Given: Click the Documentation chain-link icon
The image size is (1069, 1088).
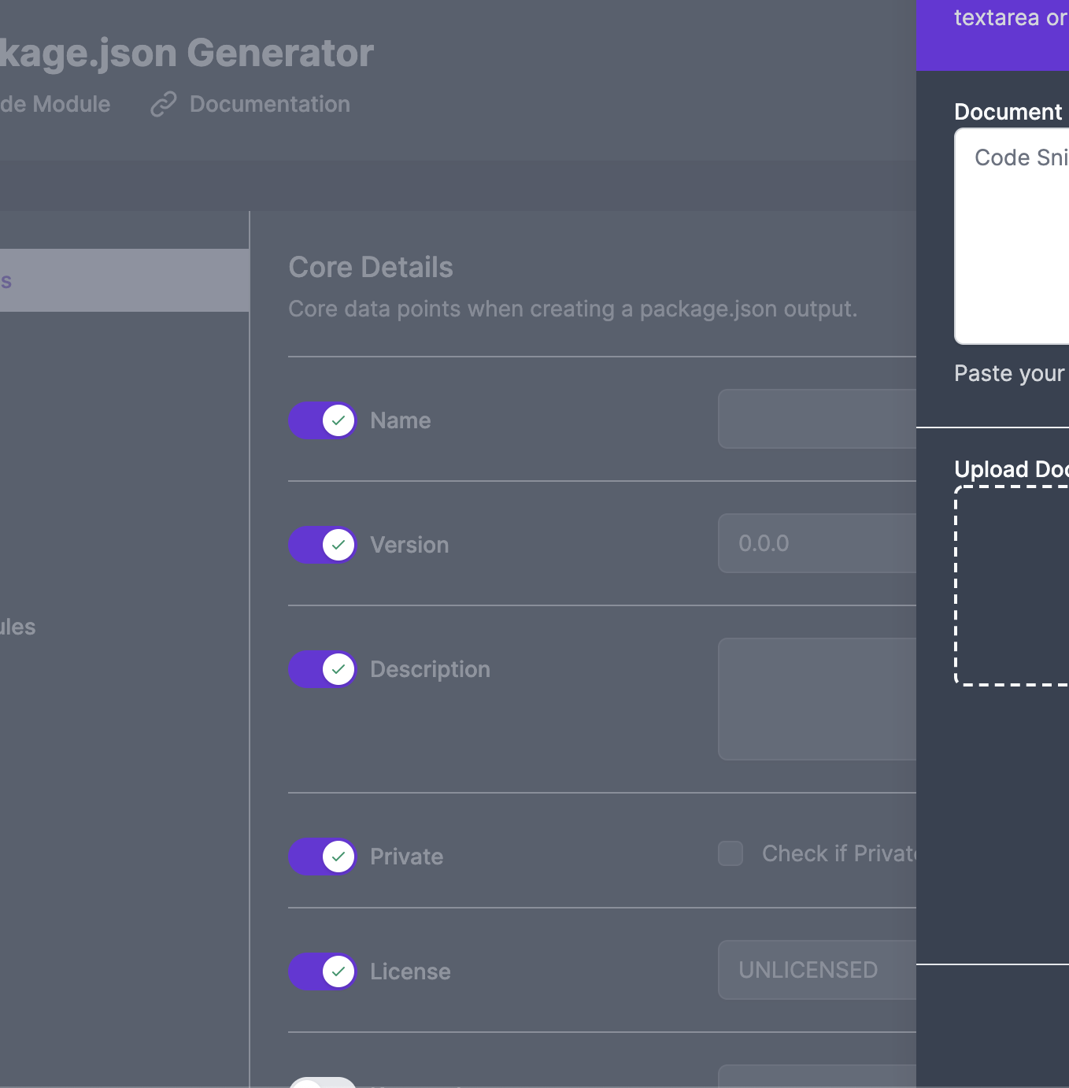Looking at the screenshot, I should pos(163,104).
